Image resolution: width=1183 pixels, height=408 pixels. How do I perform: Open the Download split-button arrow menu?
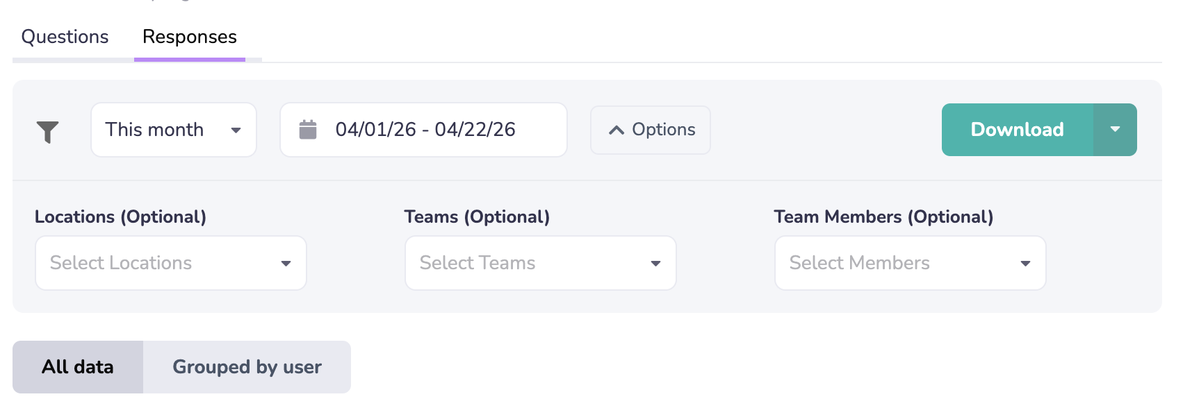1115,130
